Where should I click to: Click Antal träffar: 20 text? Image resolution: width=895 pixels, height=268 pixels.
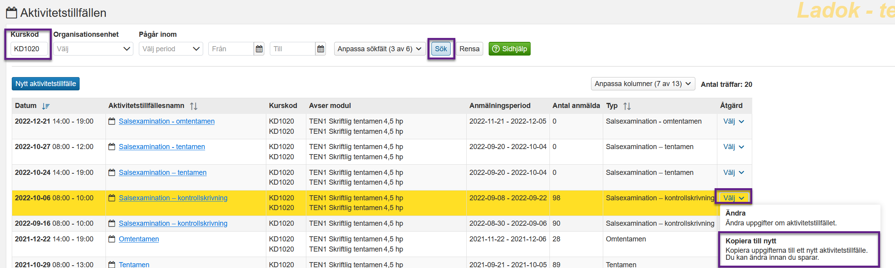click(x=726, y=85)
